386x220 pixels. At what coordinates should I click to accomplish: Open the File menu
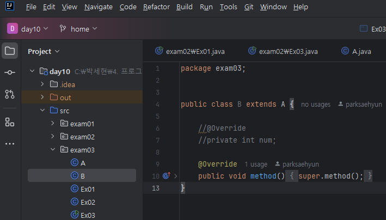tap(31, 7)
